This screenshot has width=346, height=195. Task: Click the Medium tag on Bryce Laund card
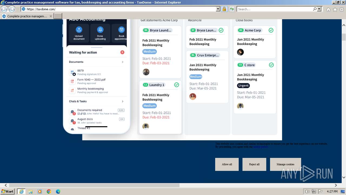(149, 51)
